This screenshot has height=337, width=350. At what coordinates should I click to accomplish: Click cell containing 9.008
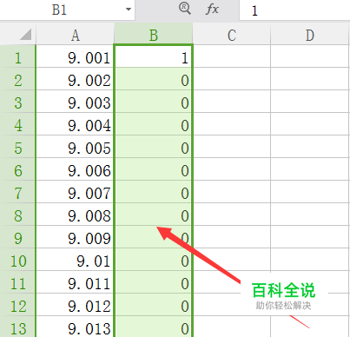point(75,215)
